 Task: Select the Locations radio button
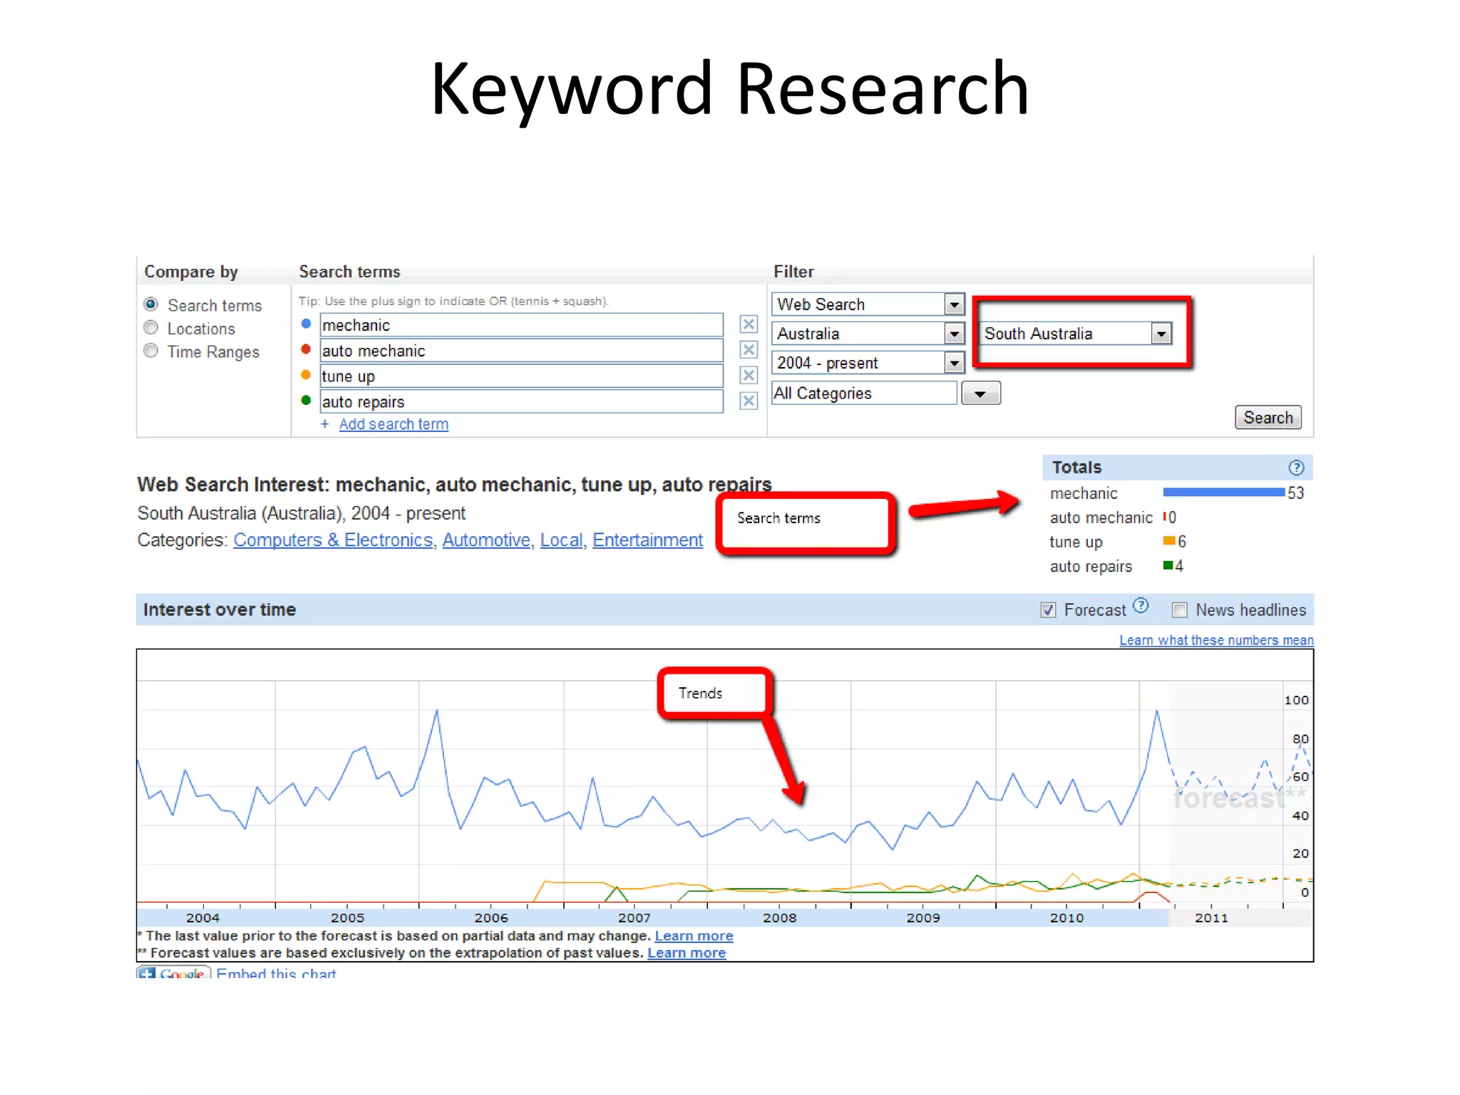(x=151, y=328)
